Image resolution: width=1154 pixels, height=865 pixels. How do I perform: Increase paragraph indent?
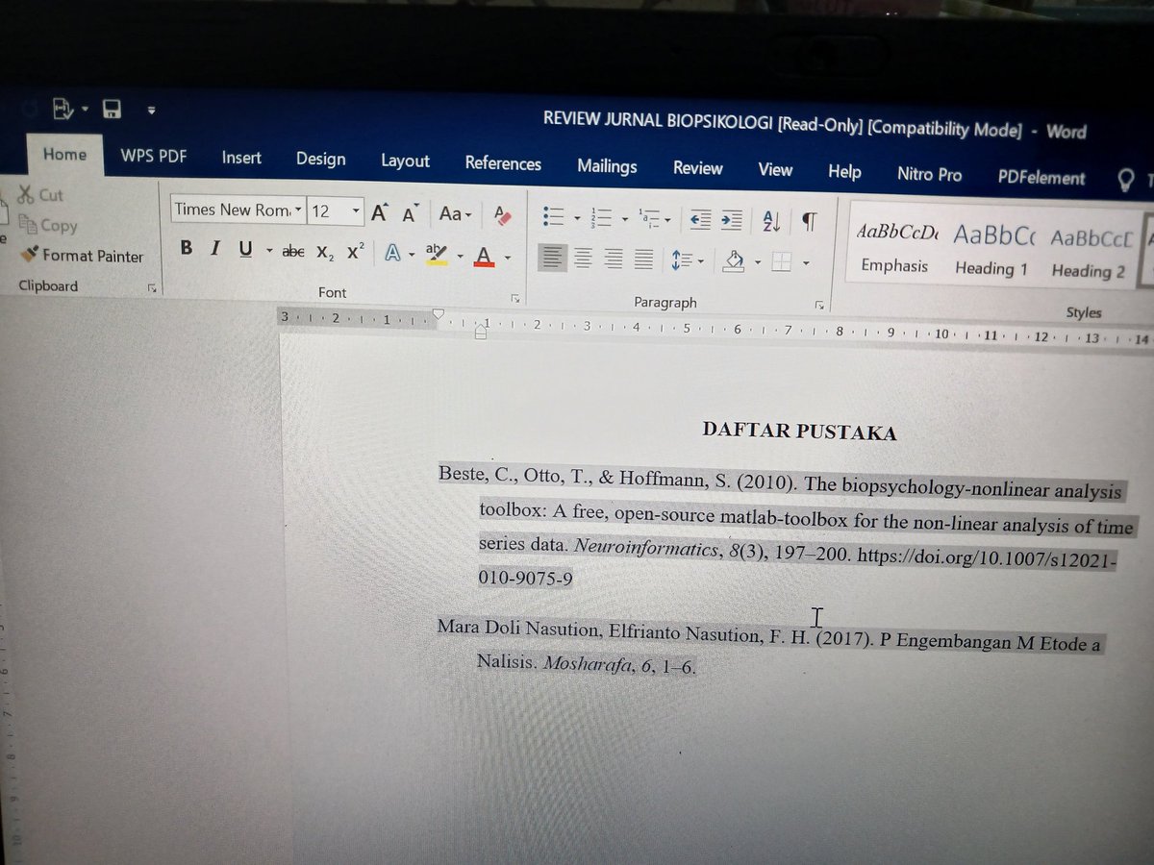point(732,220)
